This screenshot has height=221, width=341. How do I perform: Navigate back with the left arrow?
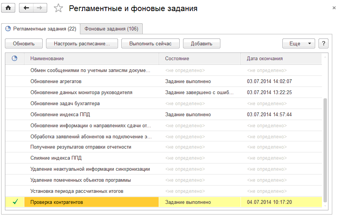click(26, 8)
